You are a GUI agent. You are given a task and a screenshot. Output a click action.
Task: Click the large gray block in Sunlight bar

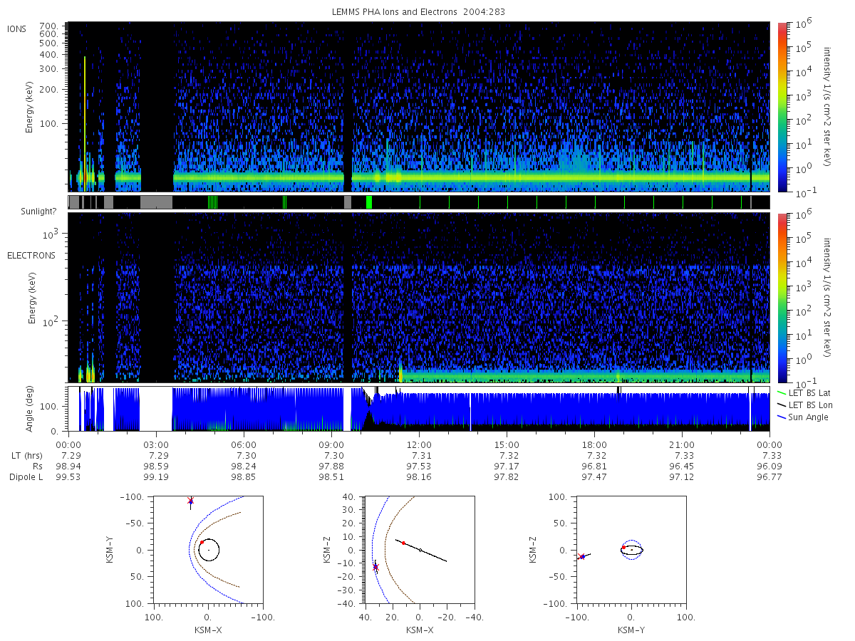tap(156, 202)
